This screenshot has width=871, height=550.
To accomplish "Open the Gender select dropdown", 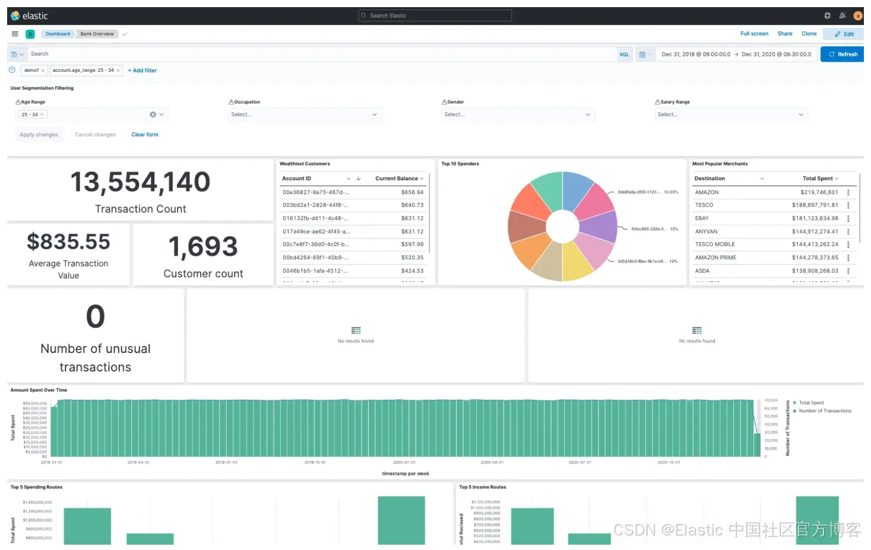I will [518, 115].
